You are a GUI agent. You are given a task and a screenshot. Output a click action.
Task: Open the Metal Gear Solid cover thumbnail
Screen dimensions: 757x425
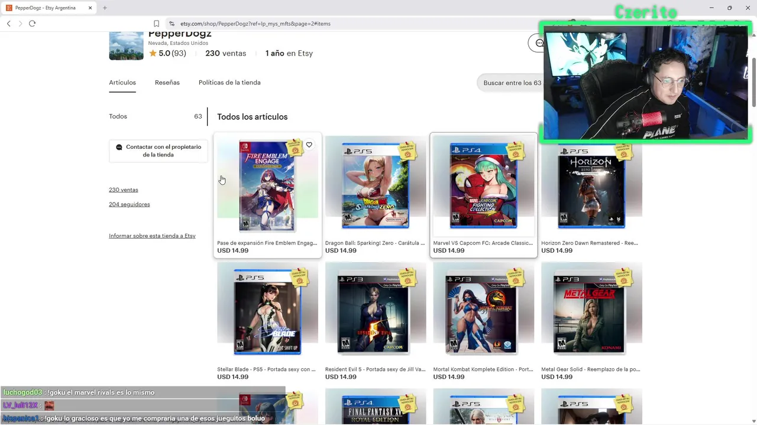[591, 312]
